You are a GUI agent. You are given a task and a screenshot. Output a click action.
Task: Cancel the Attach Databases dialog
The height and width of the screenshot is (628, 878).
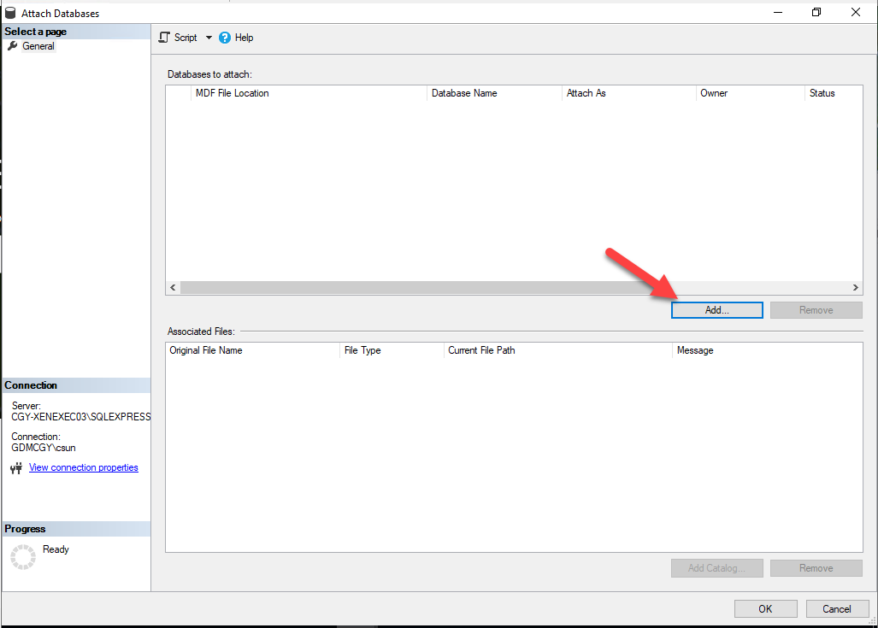coord(836,608)
